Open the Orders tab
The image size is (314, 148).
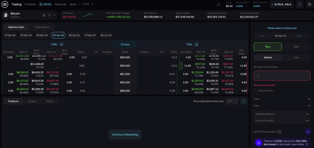[x=32, y=101]
